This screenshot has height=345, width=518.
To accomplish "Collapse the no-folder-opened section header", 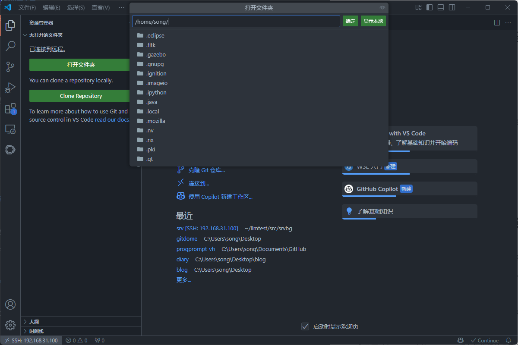I will [46, 35].
